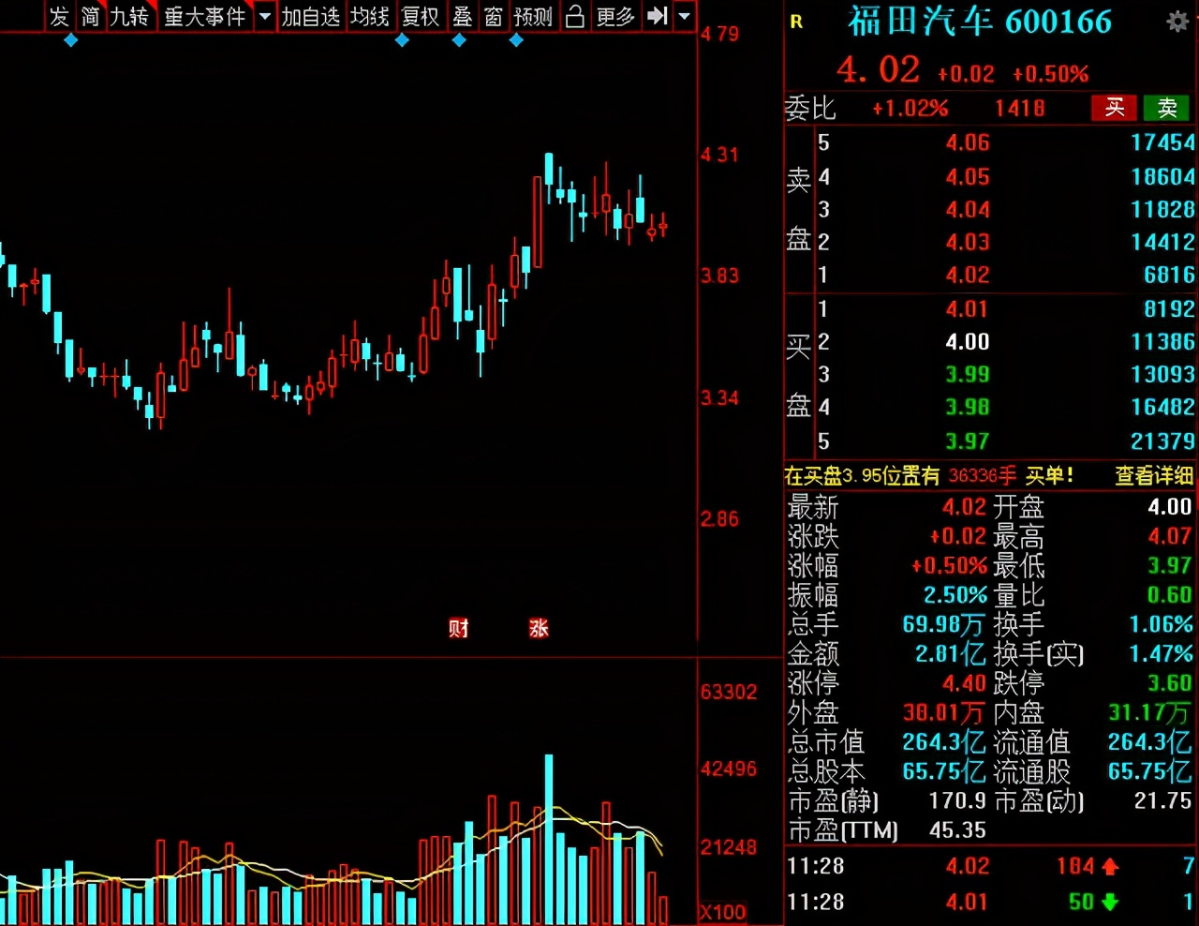The width and height of the screenshot is (1199, 926).
Task: Click sell level 4 price 4.05
Action: tap(968, 176)
